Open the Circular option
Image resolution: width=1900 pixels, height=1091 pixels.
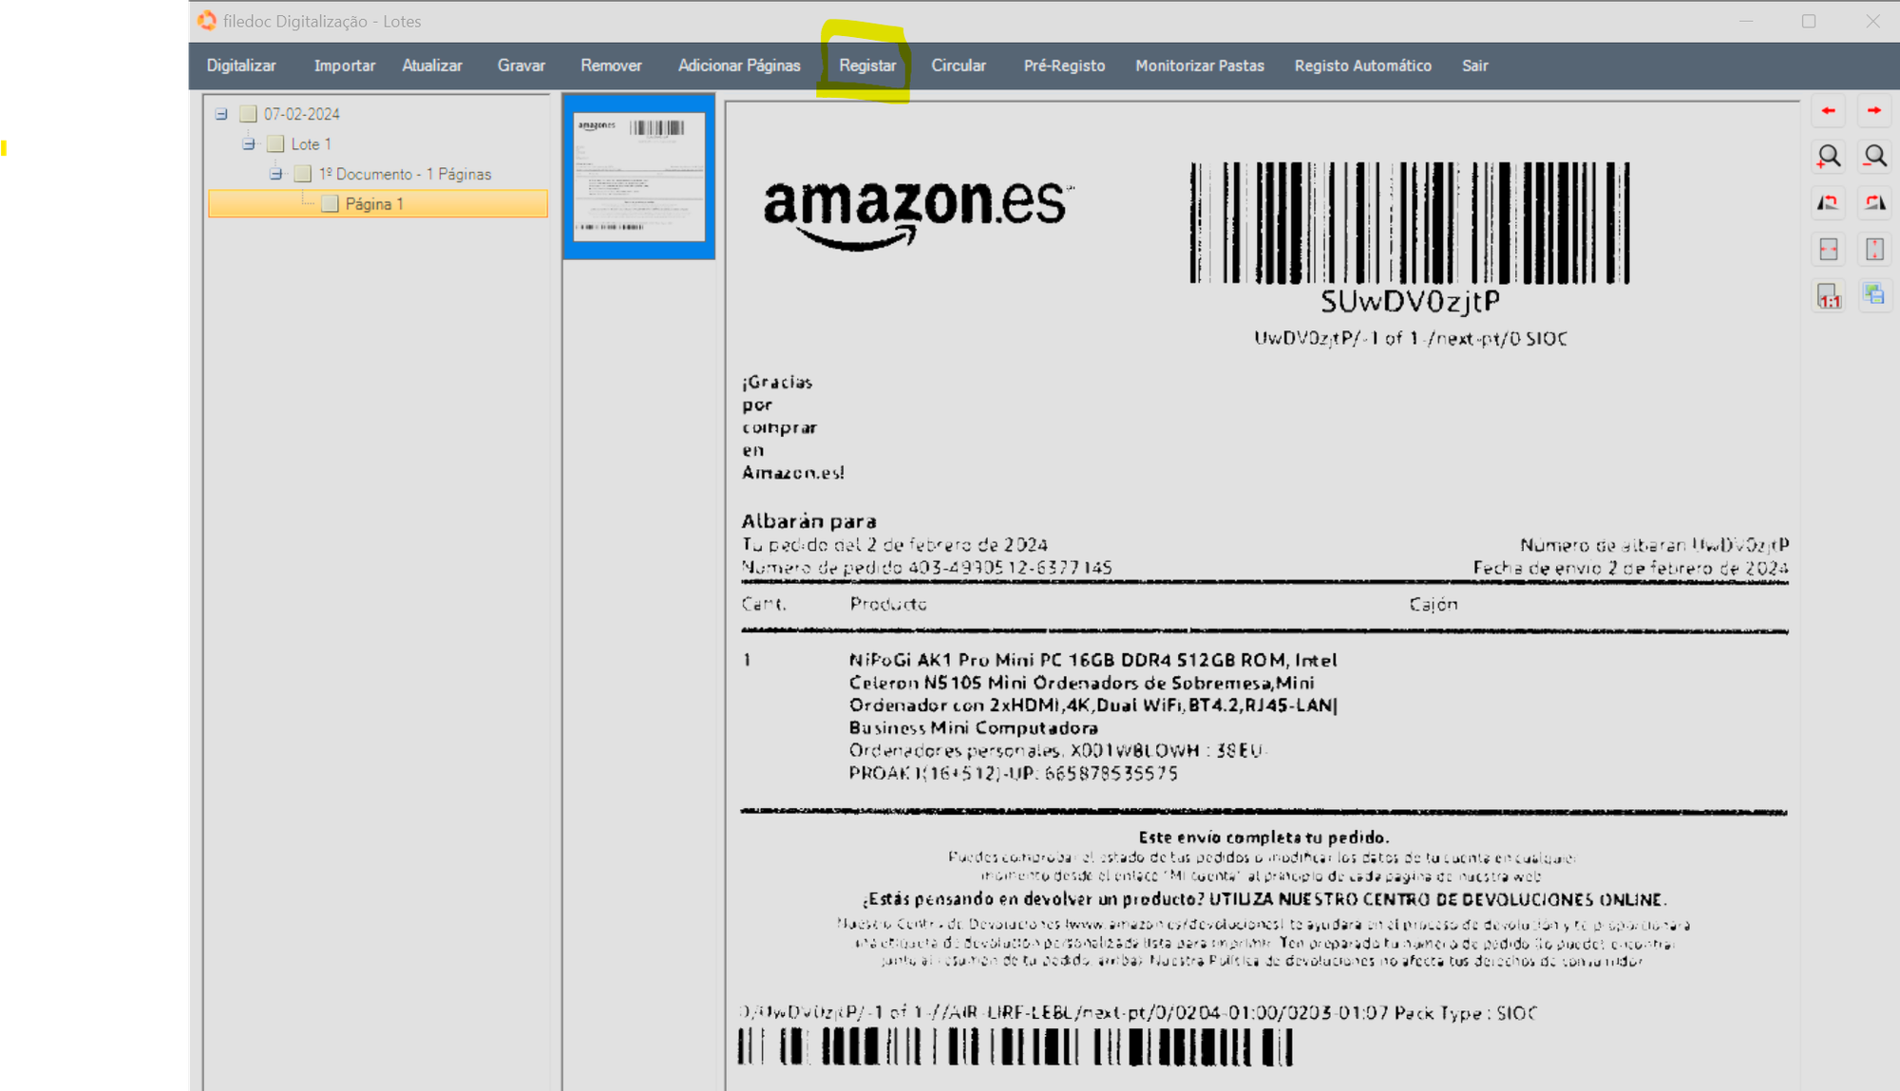[959, 66]
